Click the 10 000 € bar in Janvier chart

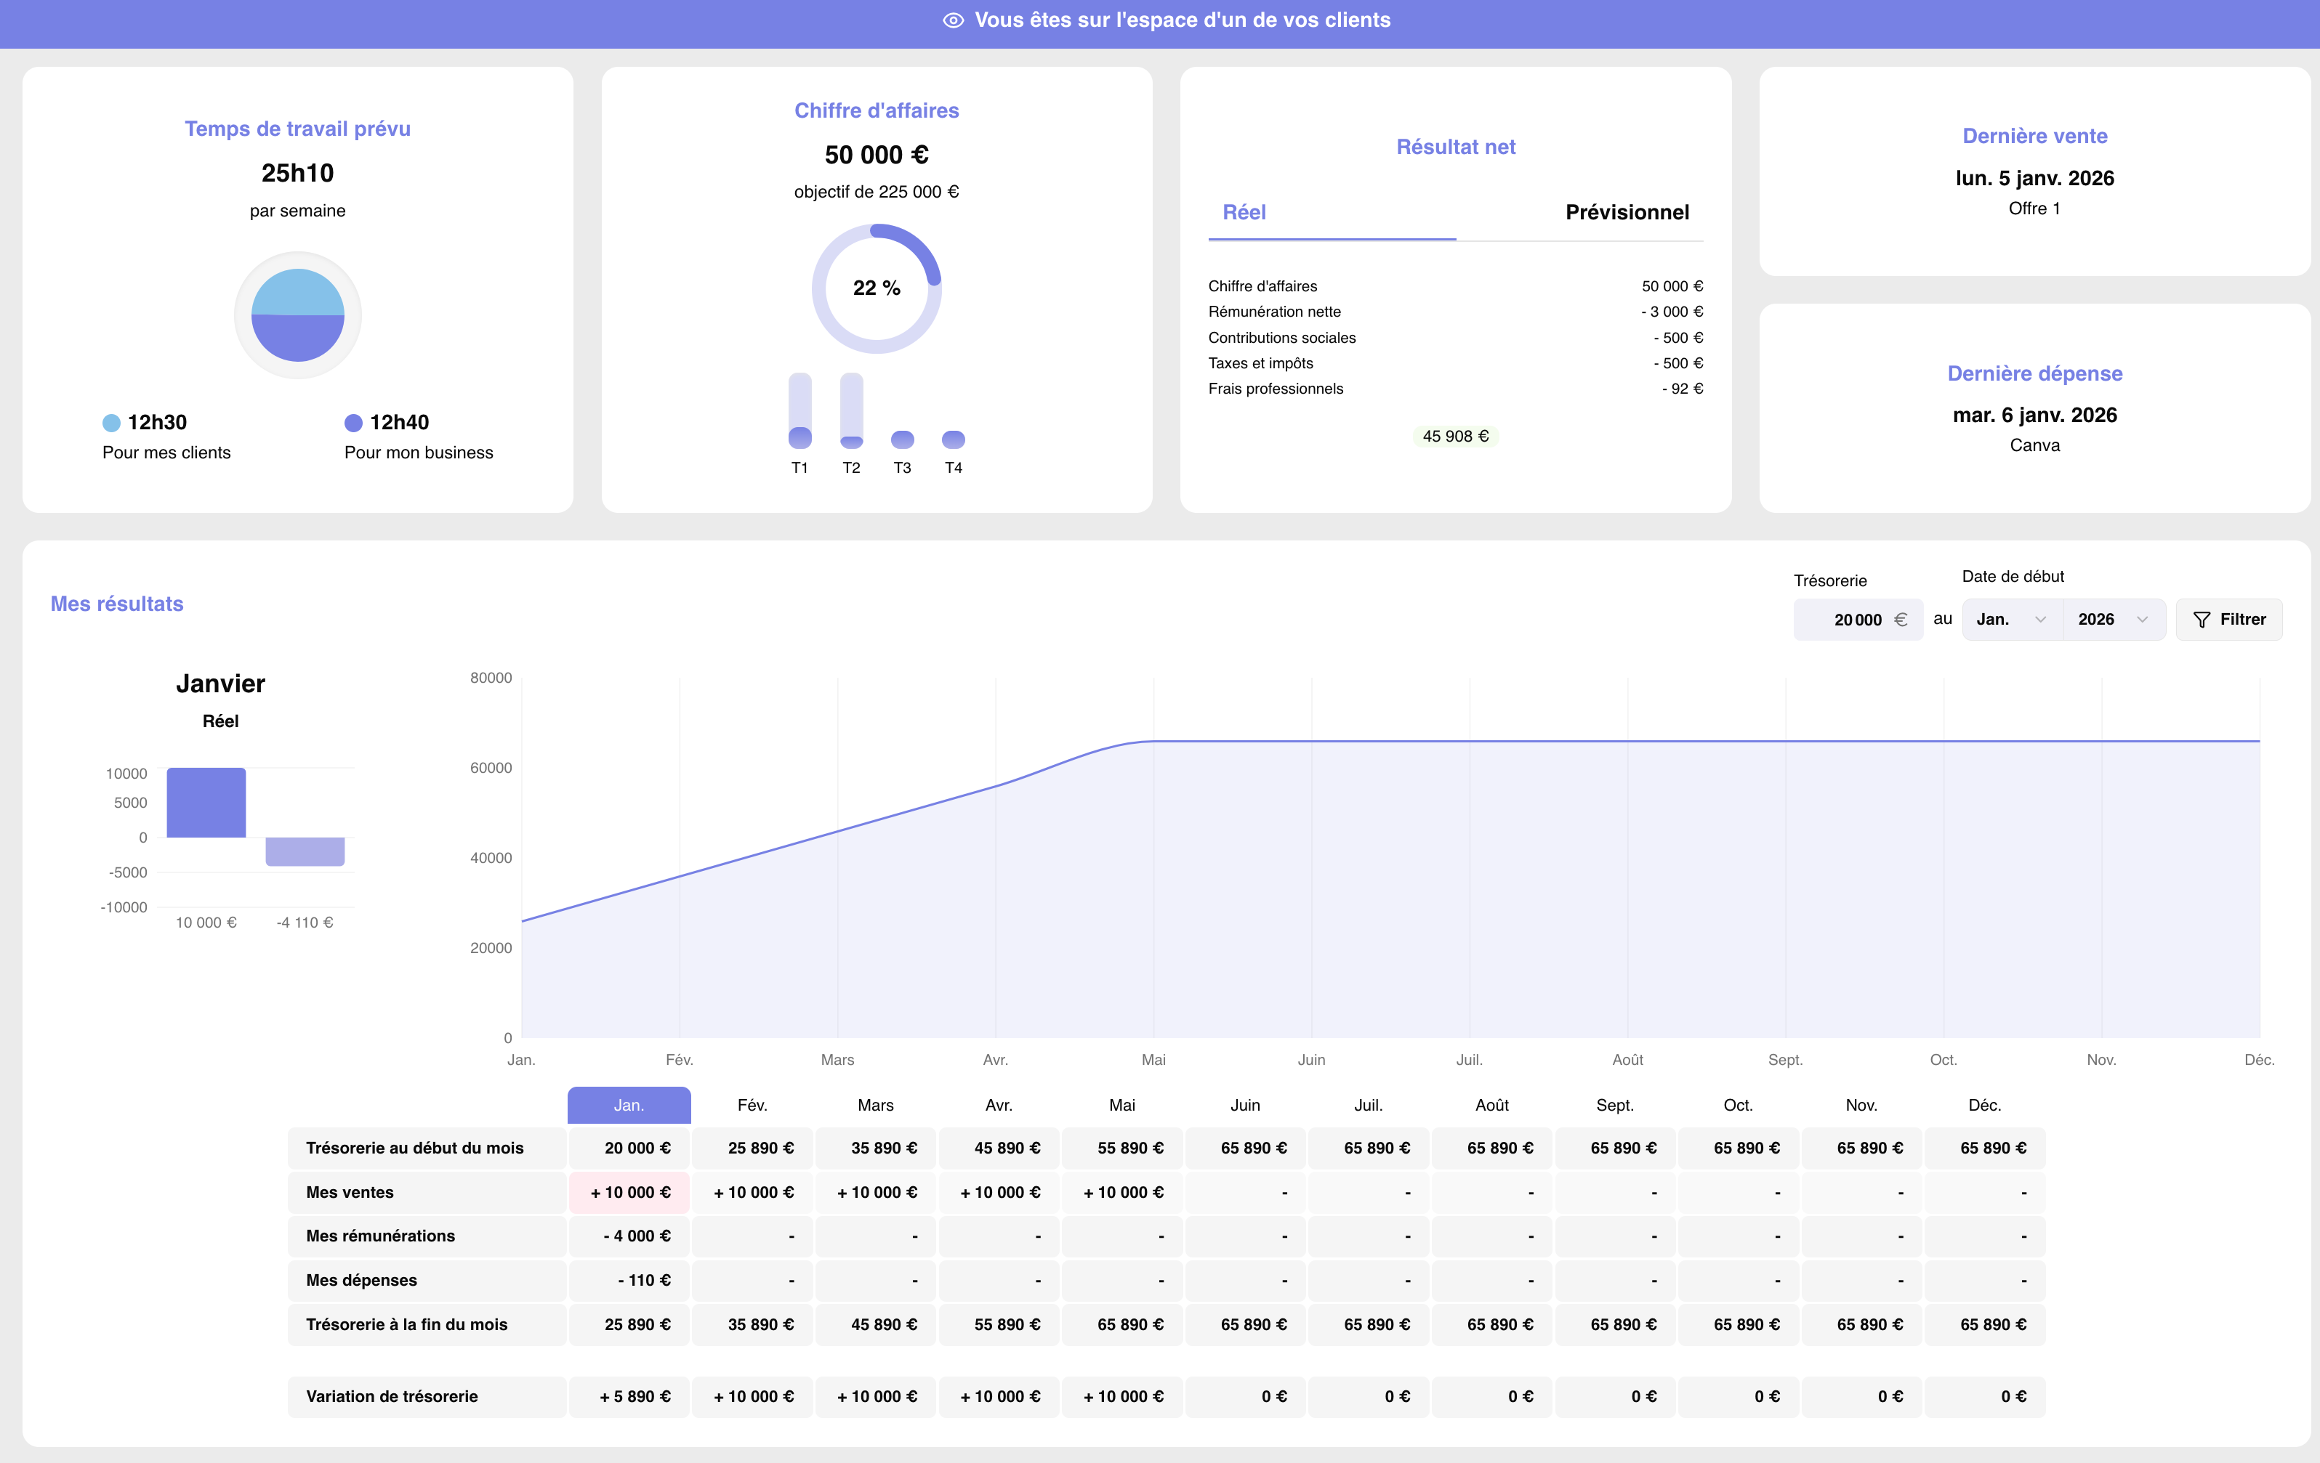[x=206, y=802]
